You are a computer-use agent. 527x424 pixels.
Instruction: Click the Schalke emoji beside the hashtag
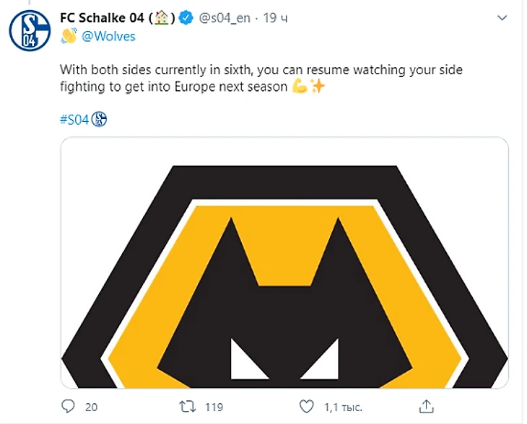(100, 120)
